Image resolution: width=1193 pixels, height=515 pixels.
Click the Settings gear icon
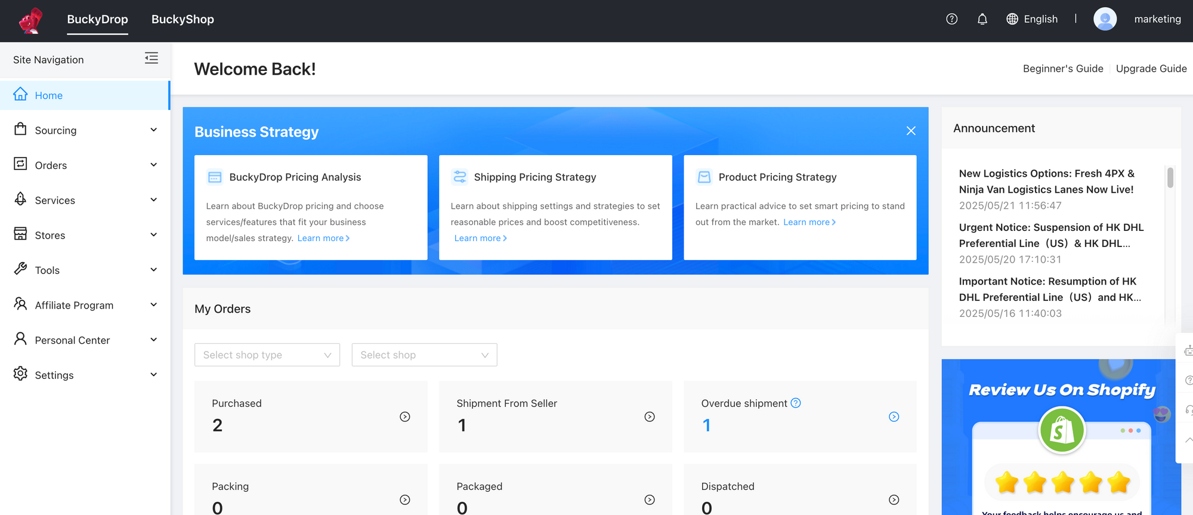(20, 374)
